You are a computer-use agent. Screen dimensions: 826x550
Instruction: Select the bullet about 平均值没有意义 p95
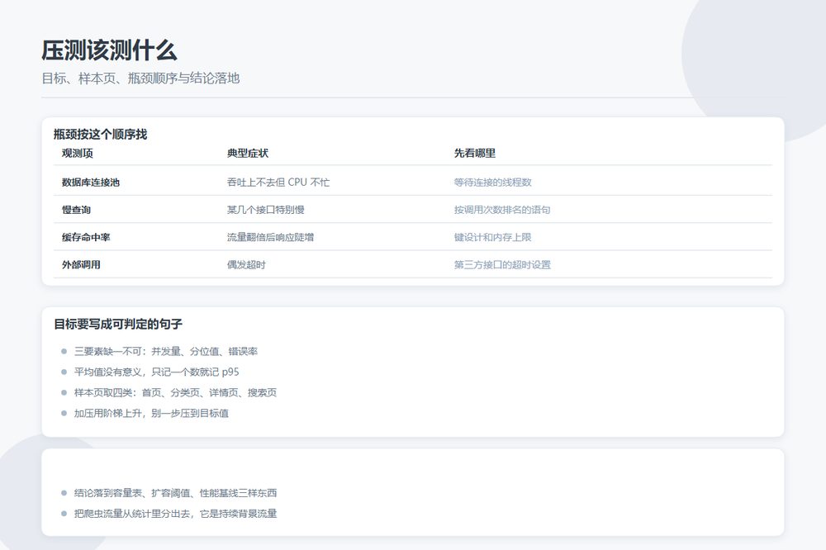156,372
